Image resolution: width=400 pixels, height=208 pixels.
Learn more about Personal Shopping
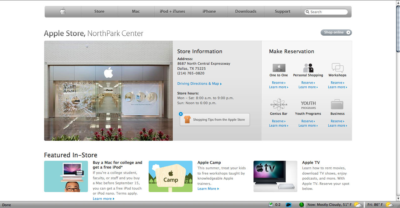pos(308,87)
